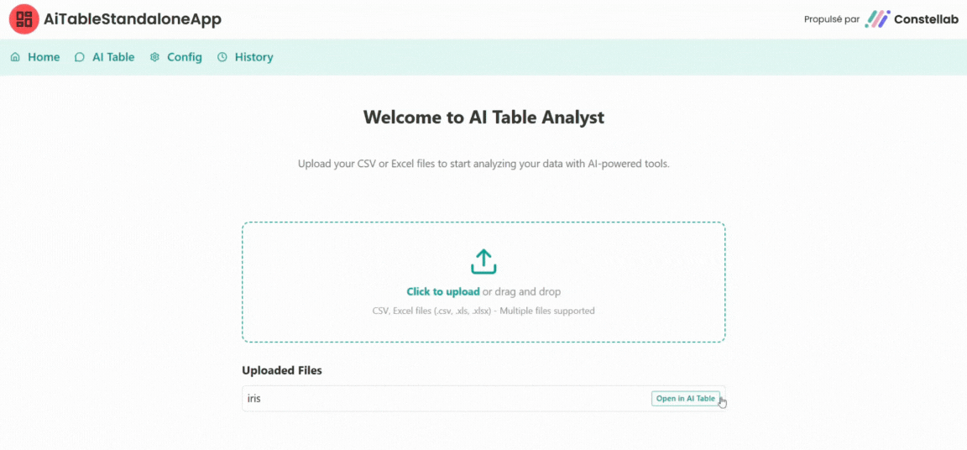Click the Constellab logo icon
The width and height of the screenshot is (967, 450).
tap(877, 19)
